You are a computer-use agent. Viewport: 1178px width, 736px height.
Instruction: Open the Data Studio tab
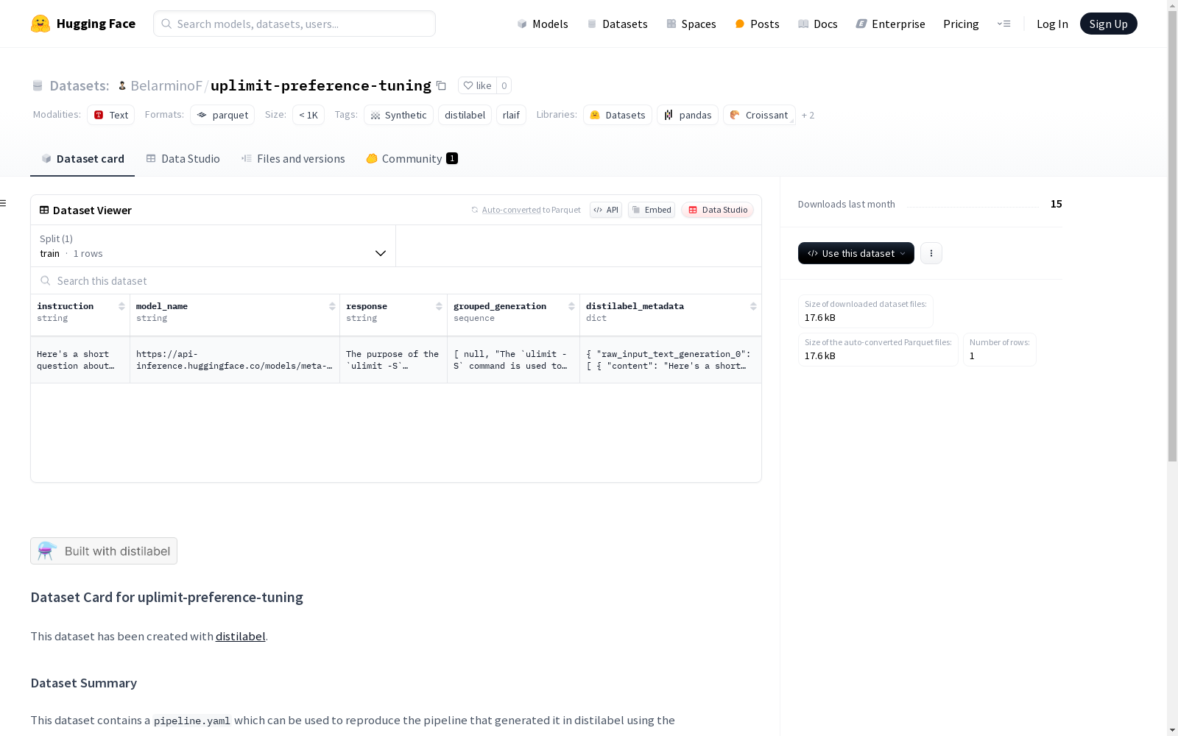point(183,159)
